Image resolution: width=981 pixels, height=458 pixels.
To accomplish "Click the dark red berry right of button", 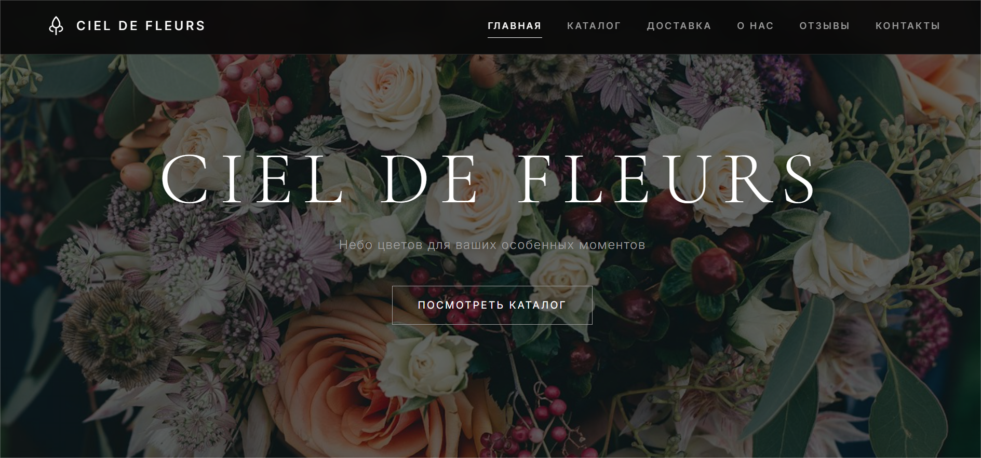I will (x=716, y=270).
